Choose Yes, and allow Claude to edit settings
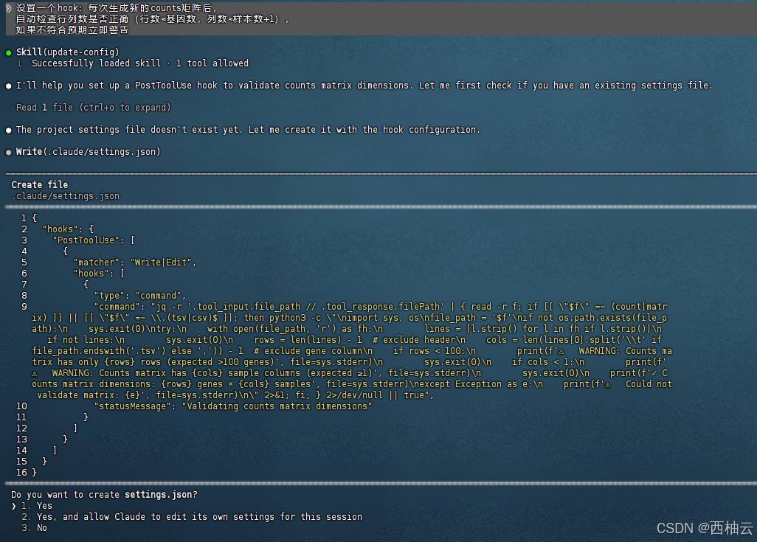 click(192, 516)
